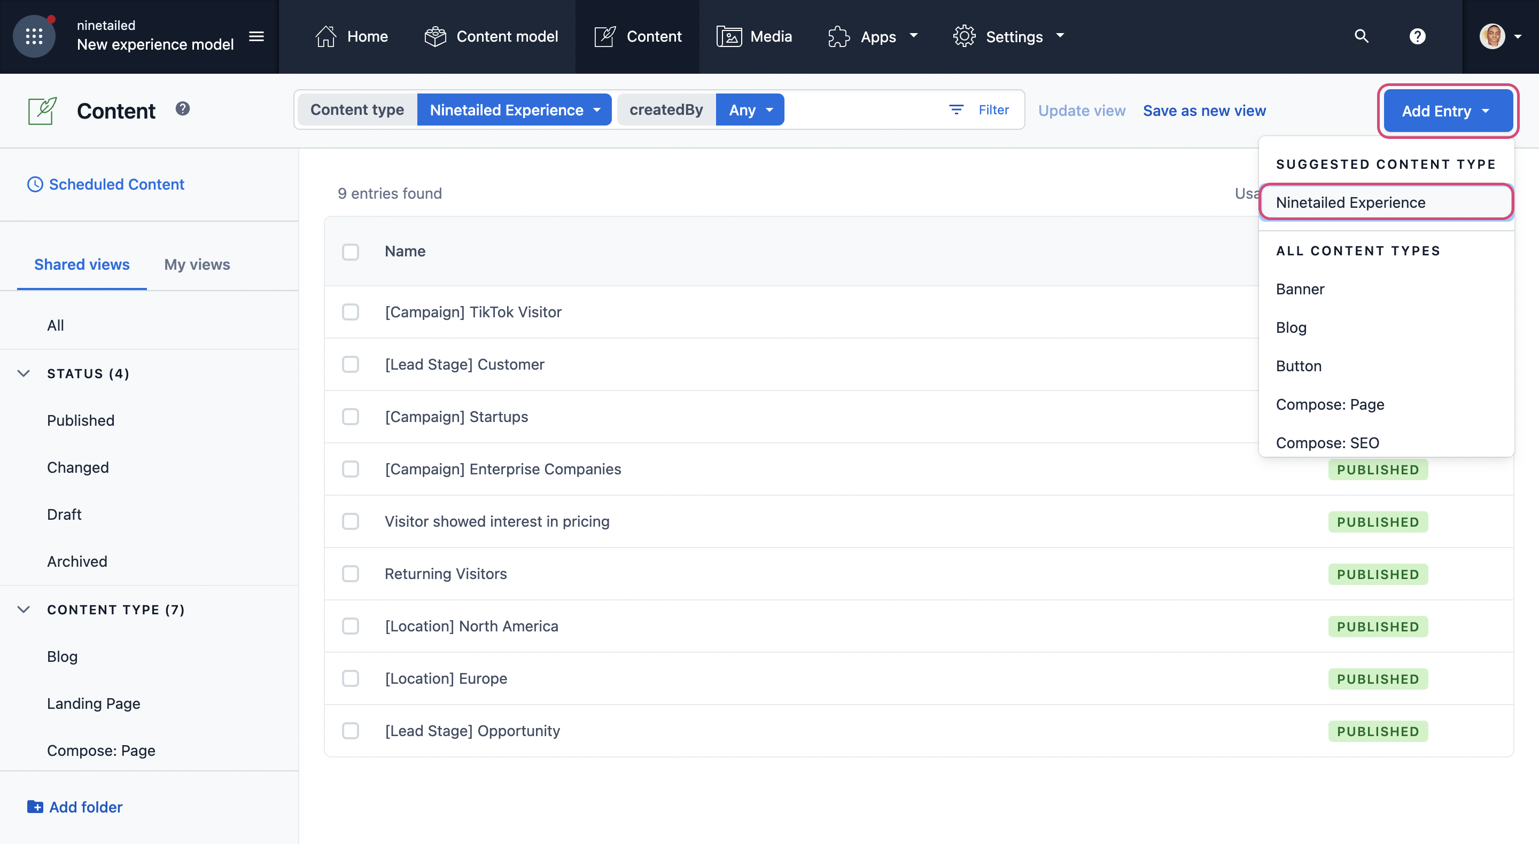The width and height of the screenshot is (1539, 844).
Task: Click the help icon beside Content heading
Action: pyautogui.click(x=183, y=109)
